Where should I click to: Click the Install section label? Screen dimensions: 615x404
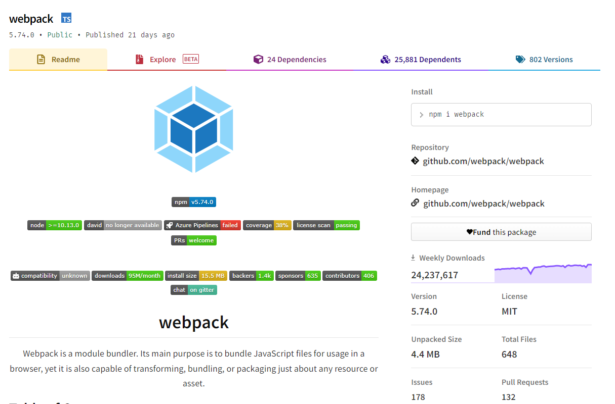coord(422,92)
